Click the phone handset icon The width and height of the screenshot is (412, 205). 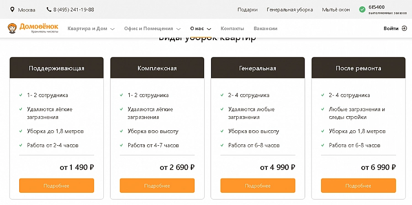click(49, 10)
